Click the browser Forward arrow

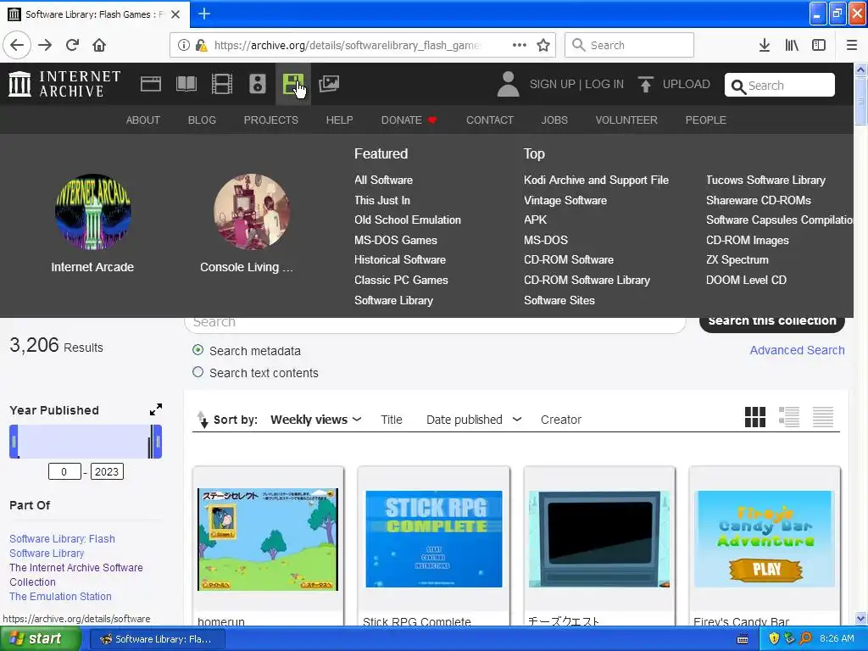(x=45, y=45)
